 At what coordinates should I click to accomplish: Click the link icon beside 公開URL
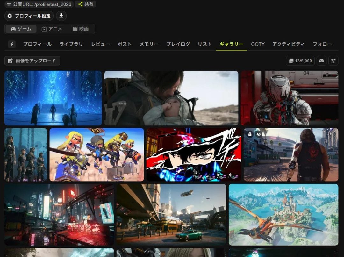9,4
